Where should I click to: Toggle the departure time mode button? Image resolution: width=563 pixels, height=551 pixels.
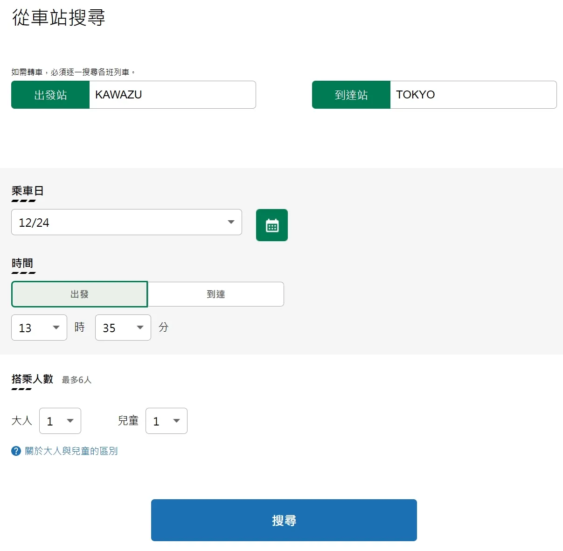click(79, 294)
